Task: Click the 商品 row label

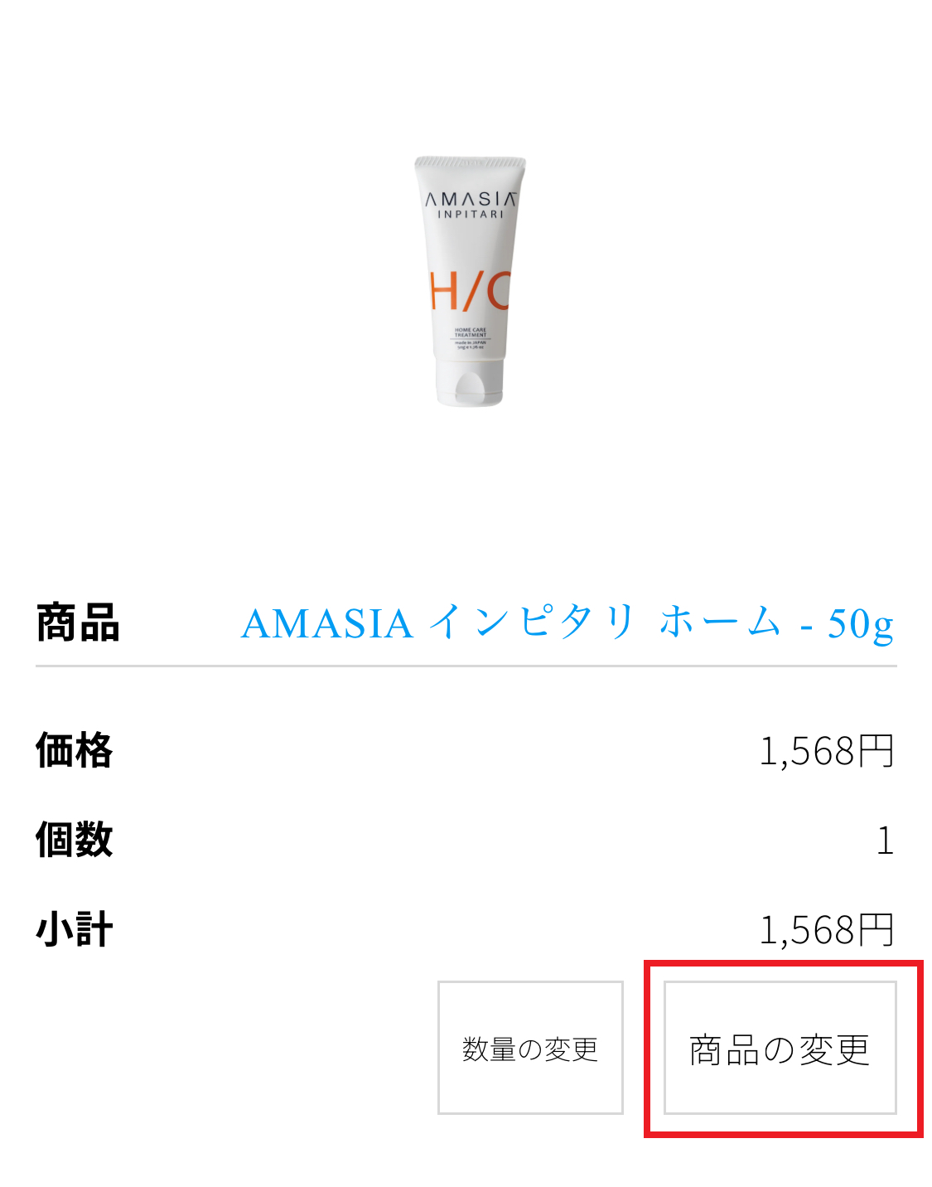Action: coord(78,623)
